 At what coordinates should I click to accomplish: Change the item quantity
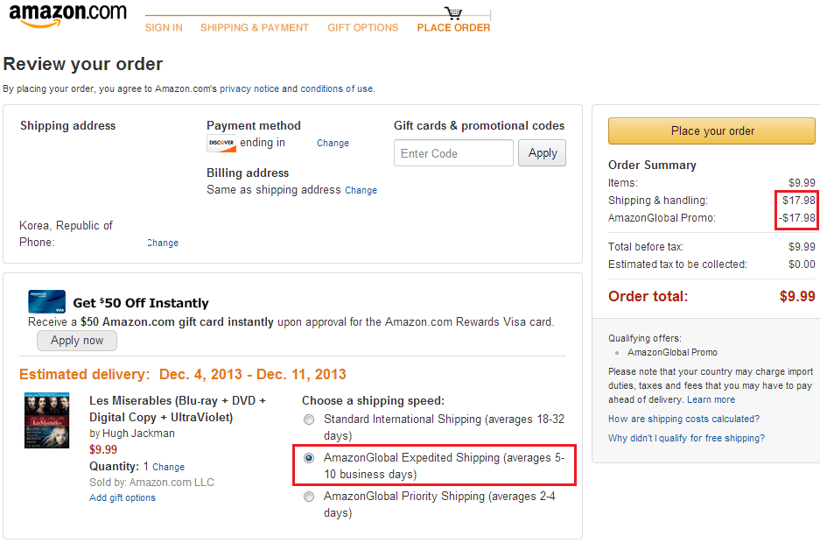pos(169,468)
